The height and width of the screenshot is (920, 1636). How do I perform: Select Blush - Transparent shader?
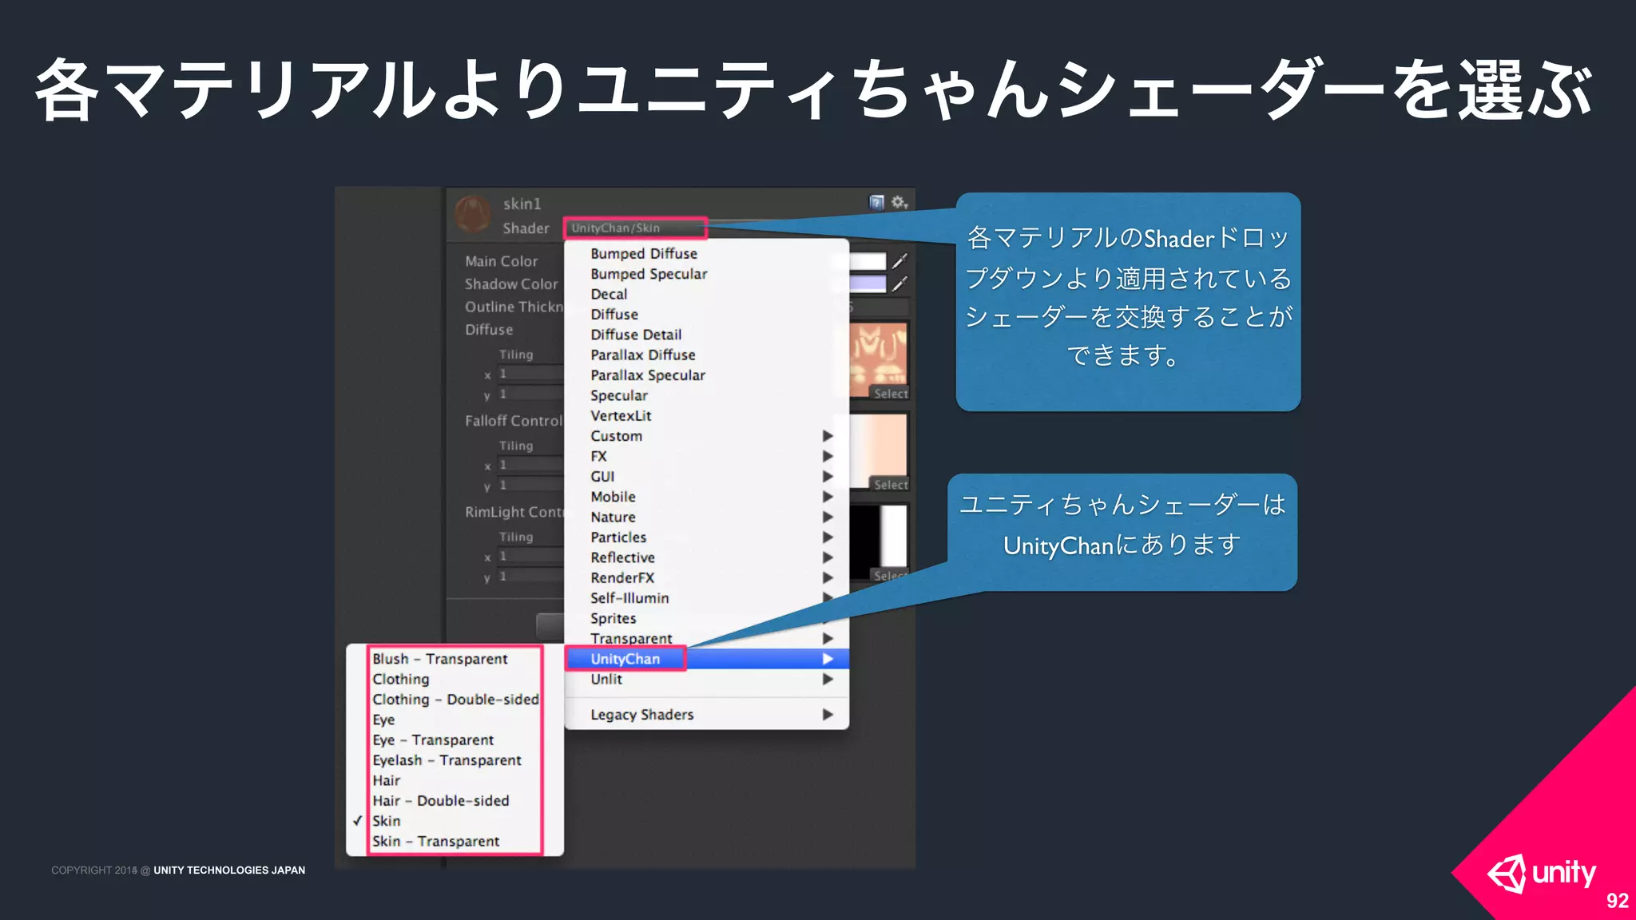[x=455, y=659]
